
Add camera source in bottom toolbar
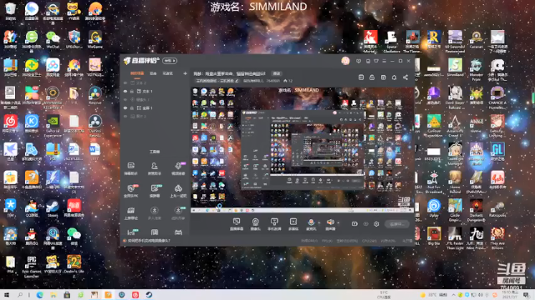pyautogui.click(x=255, y=224)
